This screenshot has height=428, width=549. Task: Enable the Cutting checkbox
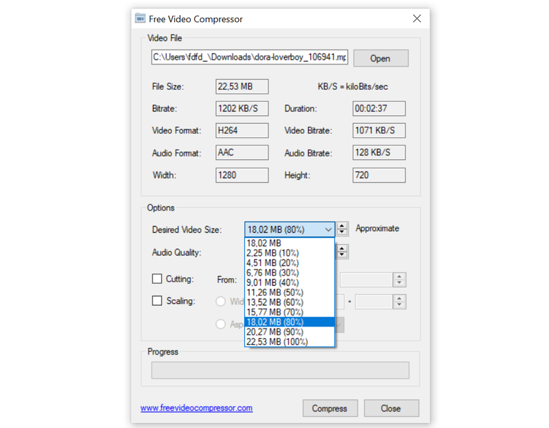[157, 278]
